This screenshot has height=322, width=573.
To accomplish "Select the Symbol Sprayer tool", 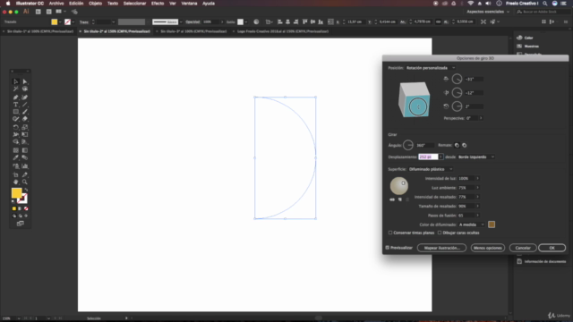I will tap(16, 166).
